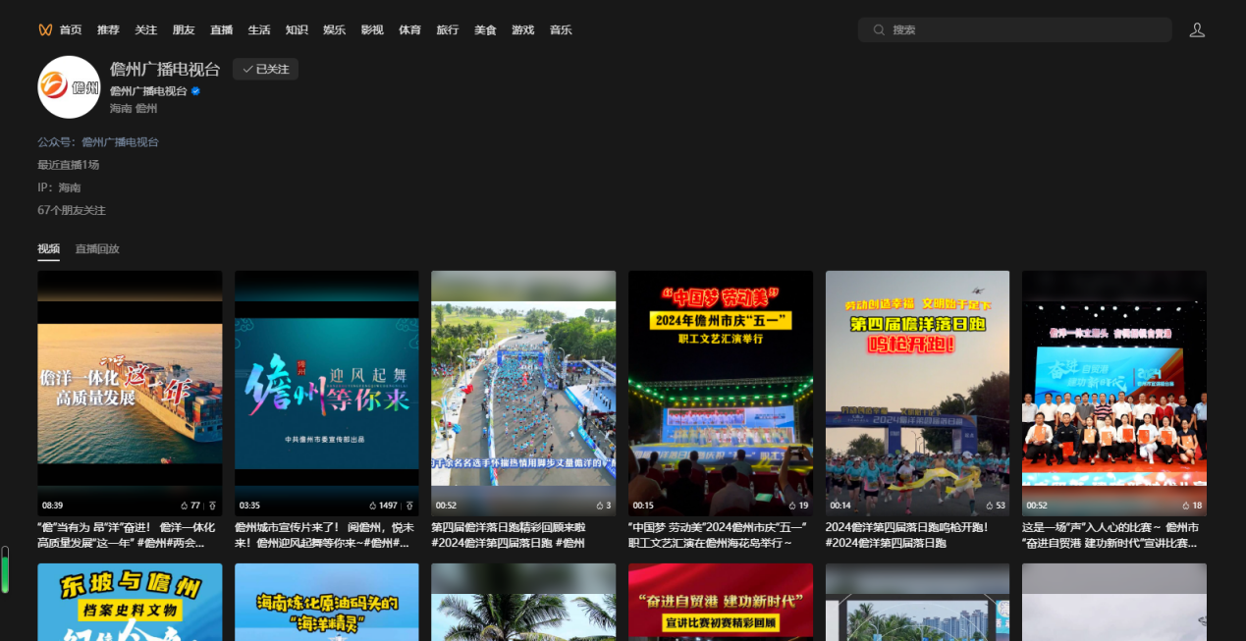Click the 00:15 duration label
The image size is (1246, 641).
[643, 506]
